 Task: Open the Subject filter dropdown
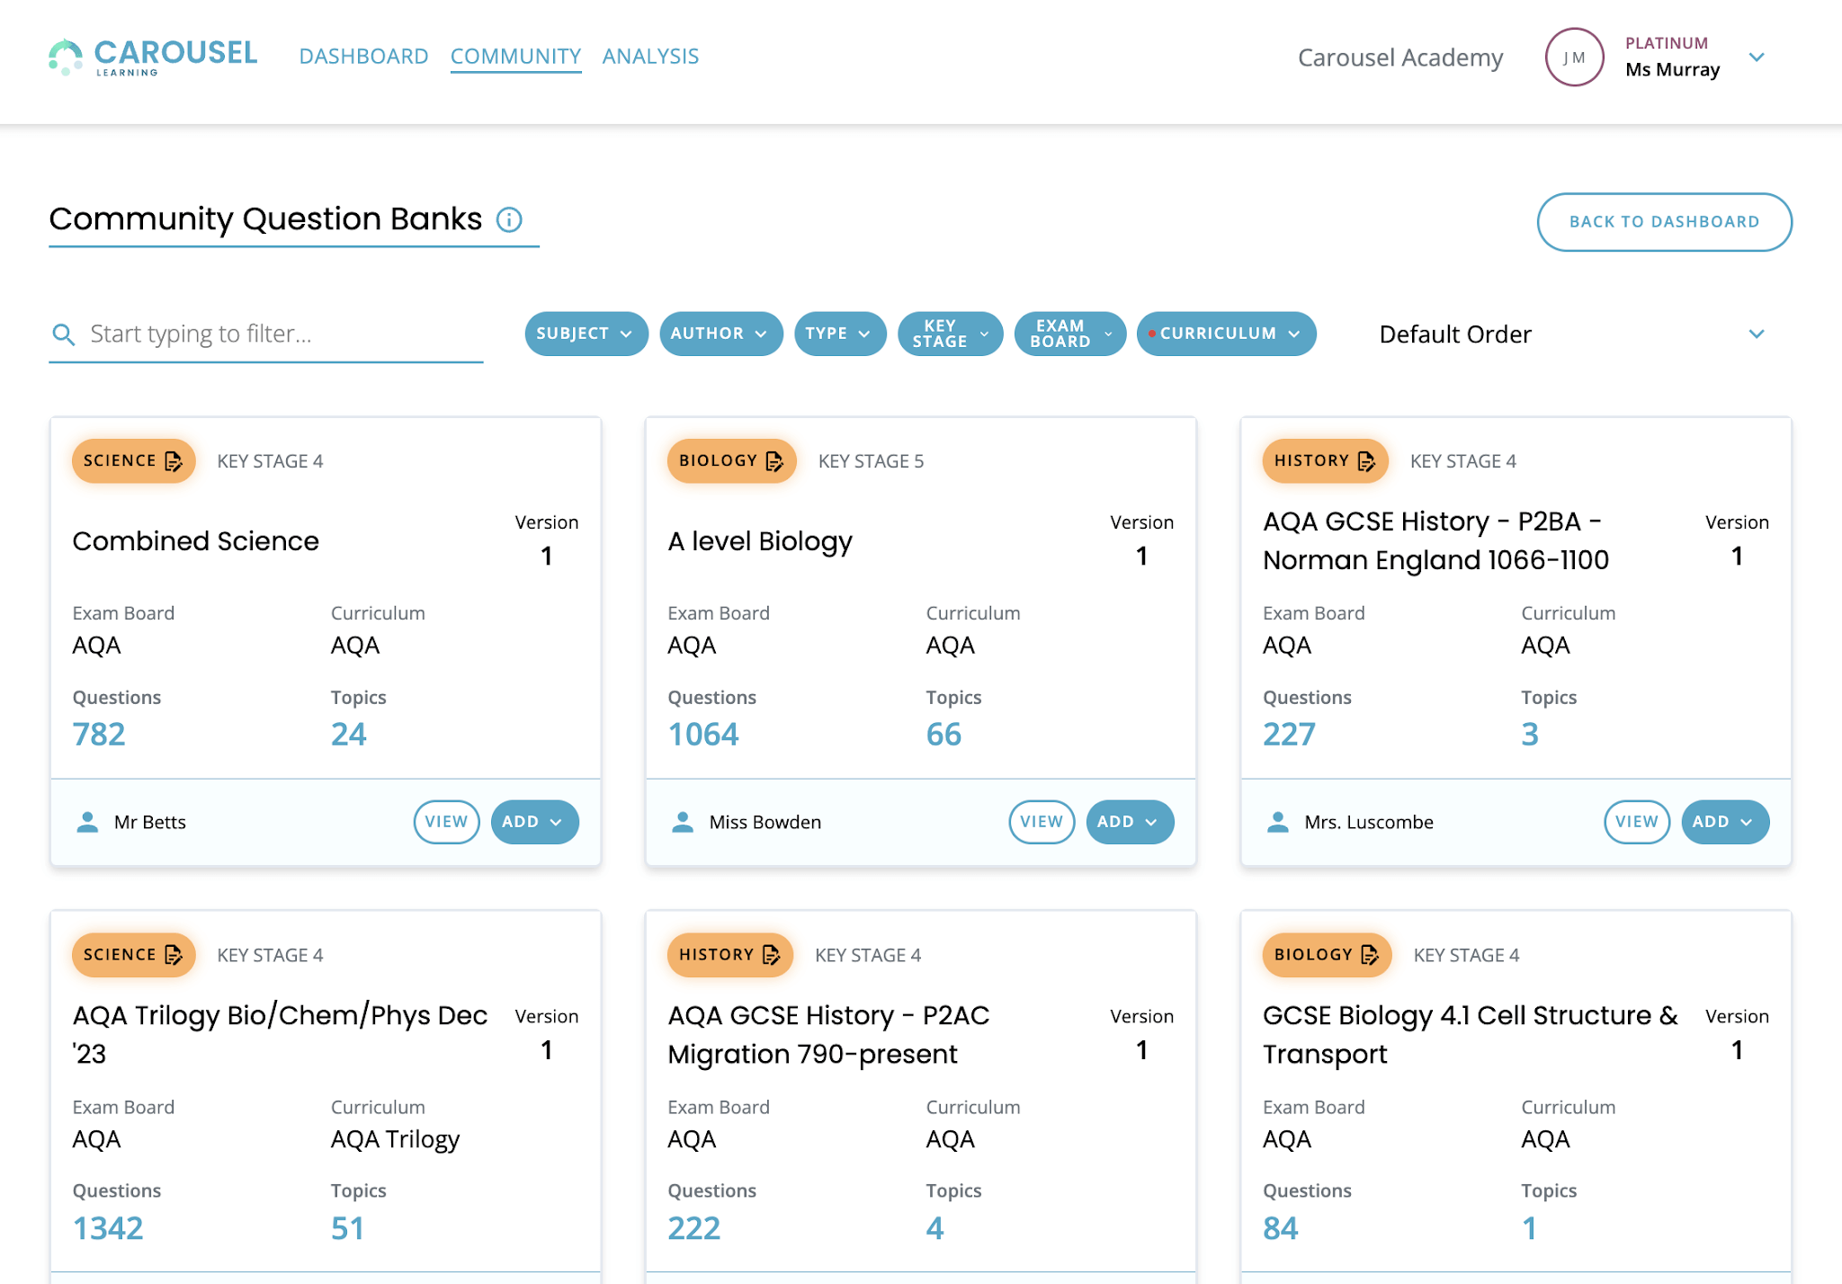586,334
